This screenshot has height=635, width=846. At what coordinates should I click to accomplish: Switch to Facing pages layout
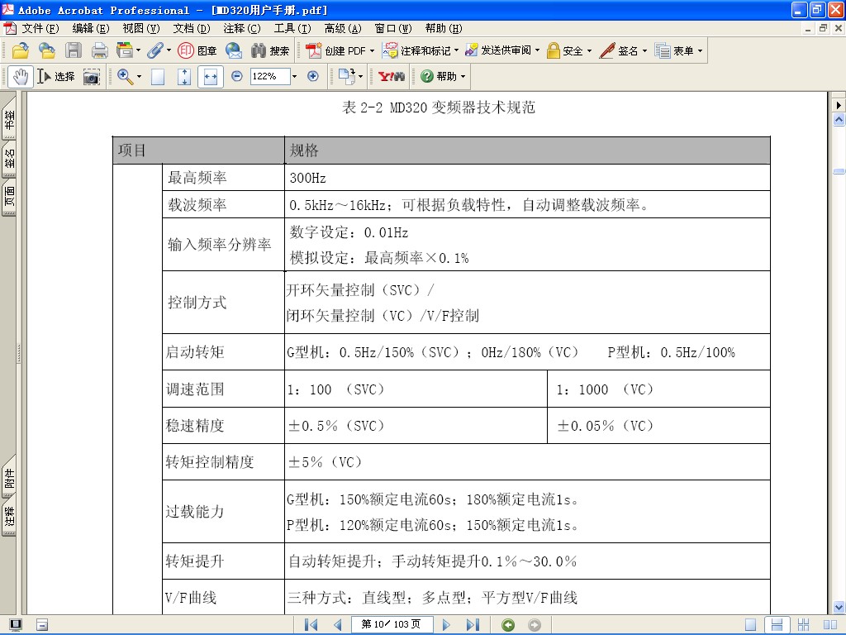click(x=829, y=625)
